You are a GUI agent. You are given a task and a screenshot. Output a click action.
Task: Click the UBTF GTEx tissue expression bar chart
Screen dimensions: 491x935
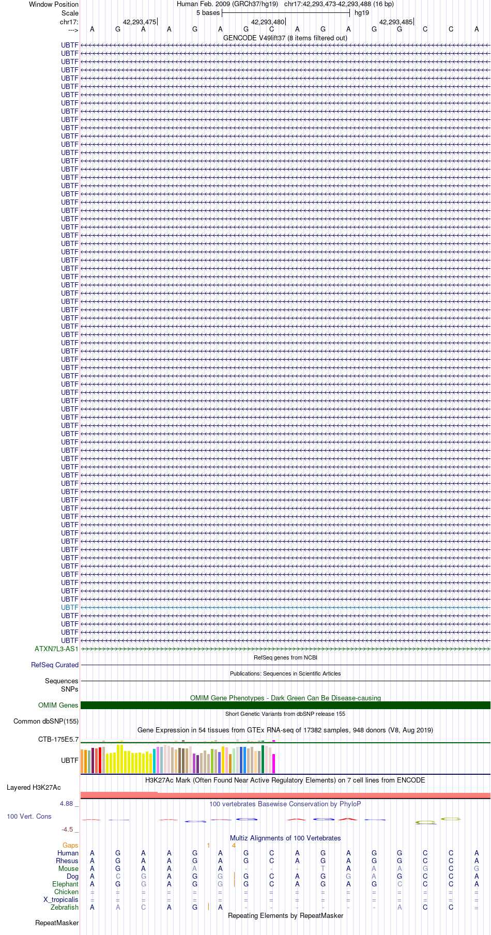tap(178, 759)
